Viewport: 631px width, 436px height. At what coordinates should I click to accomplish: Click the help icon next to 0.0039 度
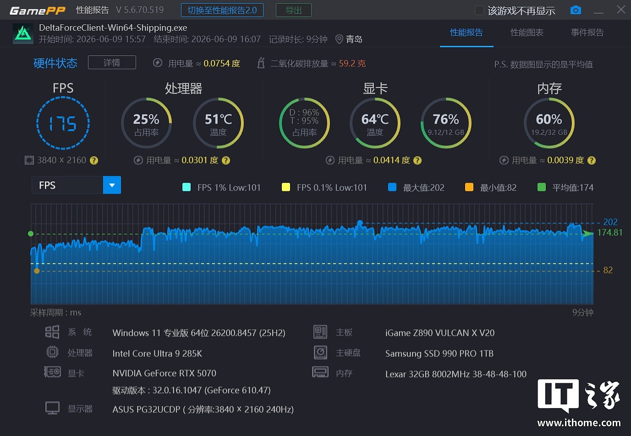coord(592,160)
